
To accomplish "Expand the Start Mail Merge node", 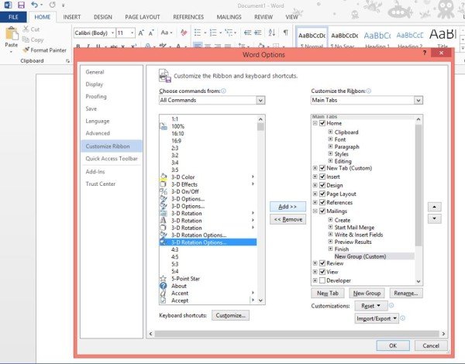I will (x=330, y=228).
